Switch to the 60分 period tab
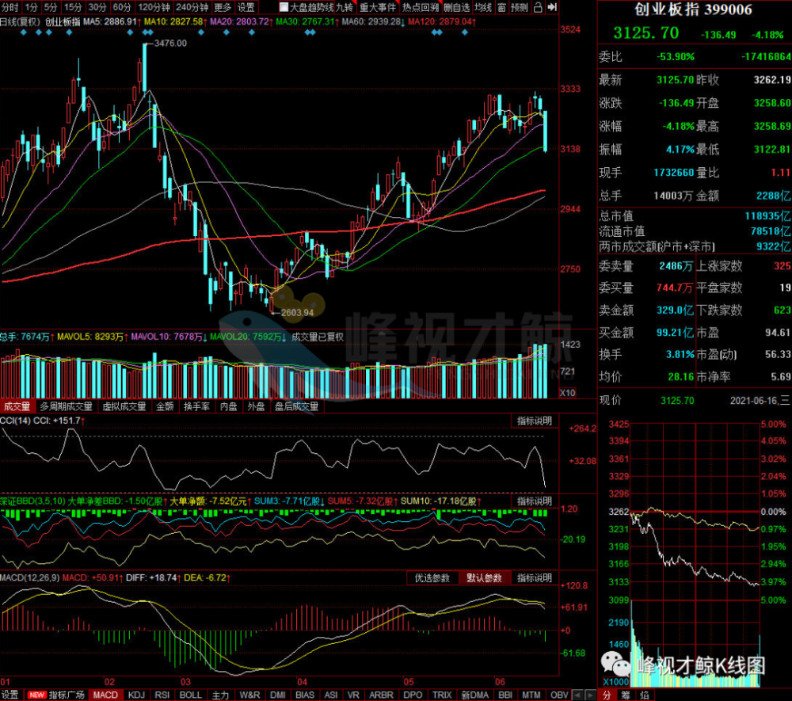The image size is (792, 701). coord(122,7)
